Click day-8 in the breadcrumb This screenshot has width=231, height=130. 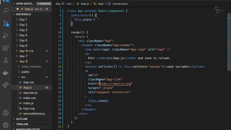[x=60, y=4]
